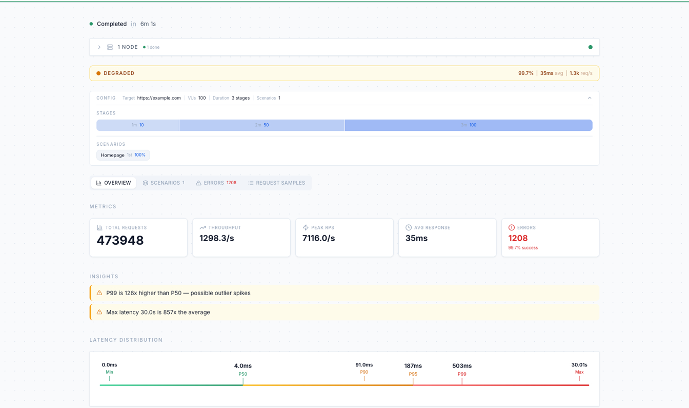
Task: Click the 1 done label on node row
Action: [153, 47]
